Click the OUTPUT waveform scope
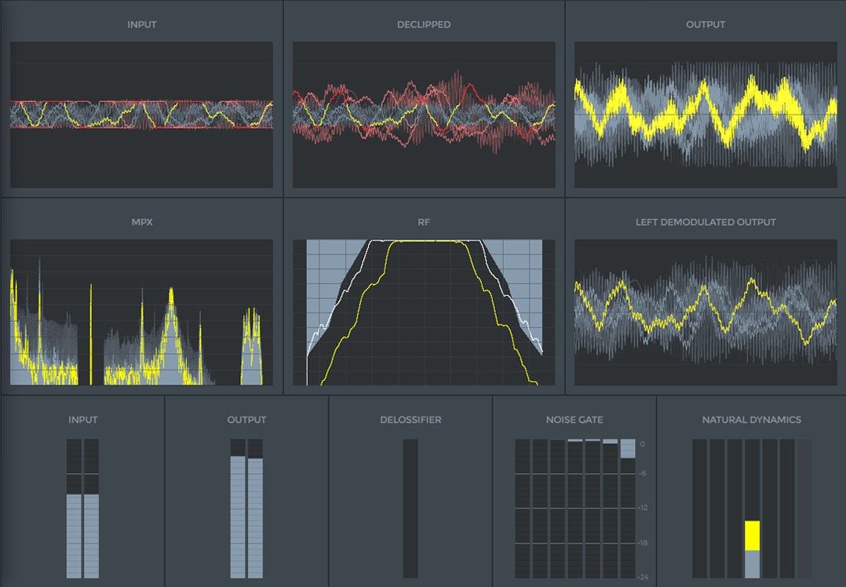Viewport: 846px width, 587px height. click(706, 115)
